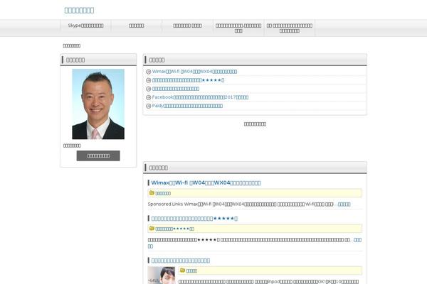Click read-more link after five-star article excerpt
The image size is (427, 284).
coord(357,240)
